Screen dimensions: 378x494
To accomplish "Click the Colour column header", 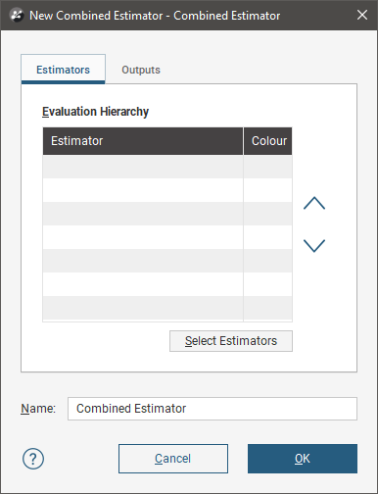I will 268,141.
